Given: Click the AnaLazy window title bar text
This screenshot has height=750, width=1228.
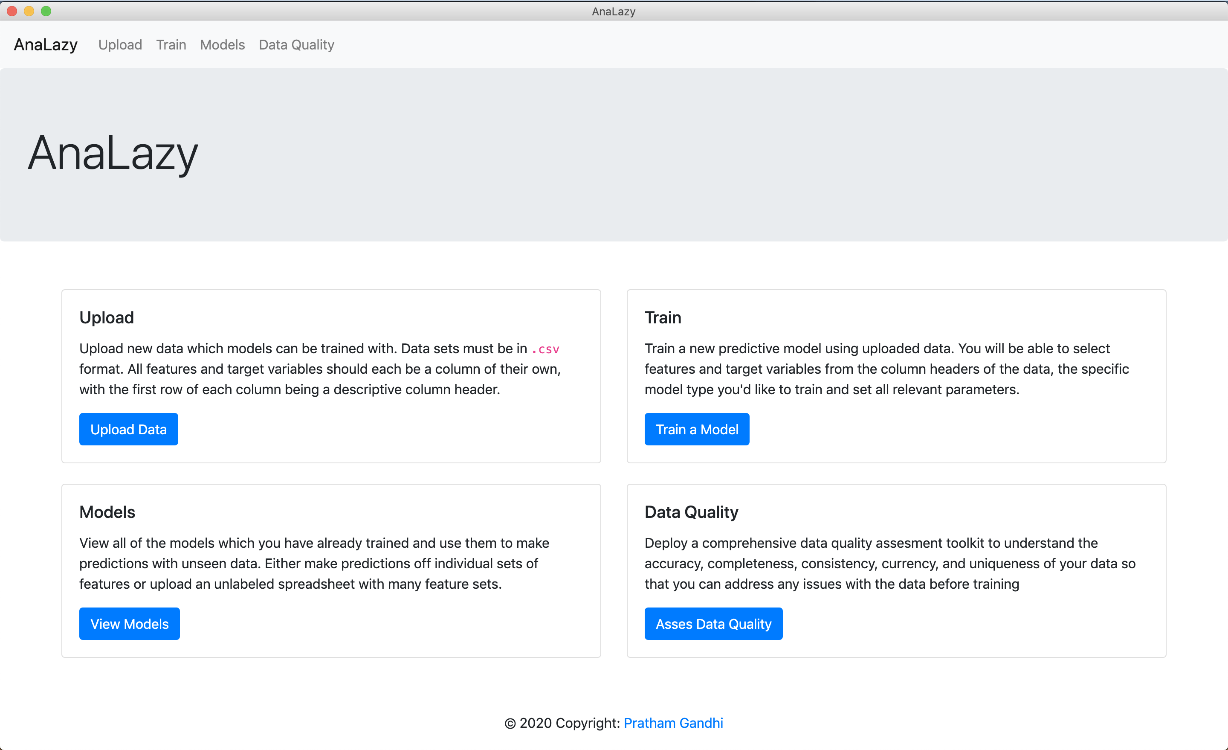Looking at the screenshot, I should tap(613, 11).
